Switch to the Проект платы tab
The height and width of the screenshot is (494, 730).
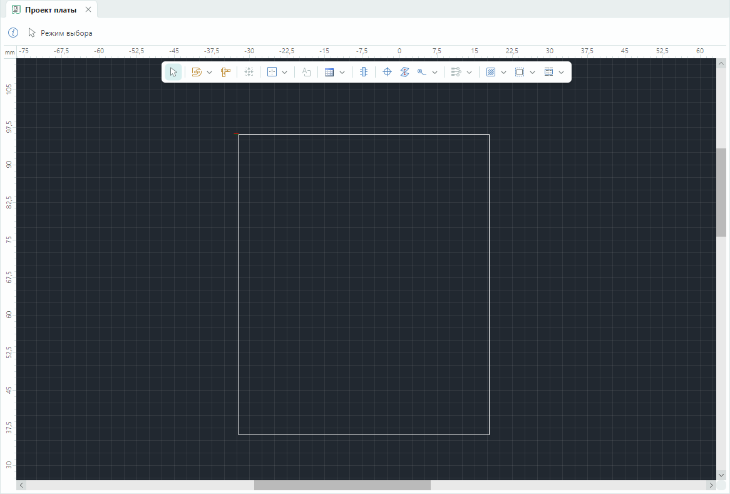tap(51, 10)
